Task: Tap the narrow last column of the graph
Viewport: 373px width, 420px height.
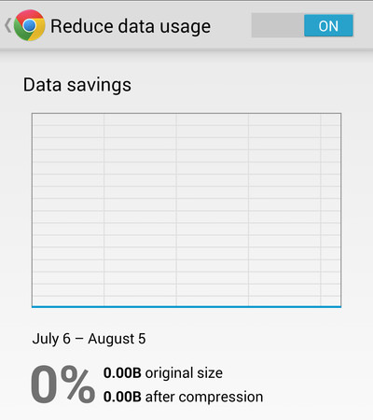Action: (331, 210)
